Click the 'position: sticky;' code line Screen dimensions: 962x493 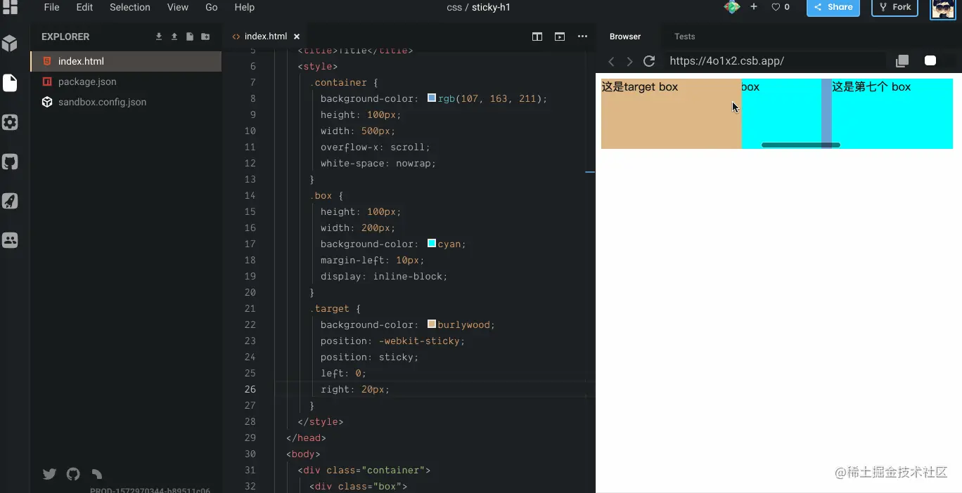[369, 357]
